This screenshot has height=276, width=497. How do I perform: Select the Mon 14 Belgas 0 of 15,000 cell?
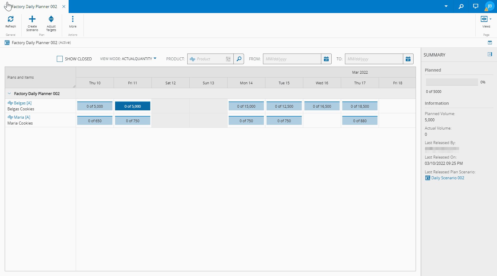pos(246,106)
